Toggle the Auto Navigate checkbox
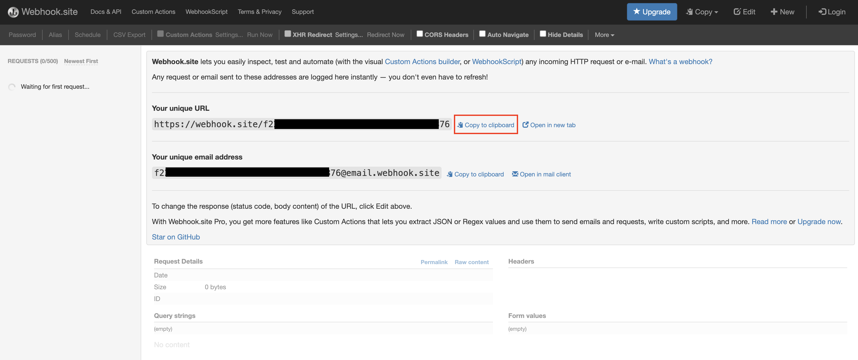The image size is (858, 360). click(482, 34)
